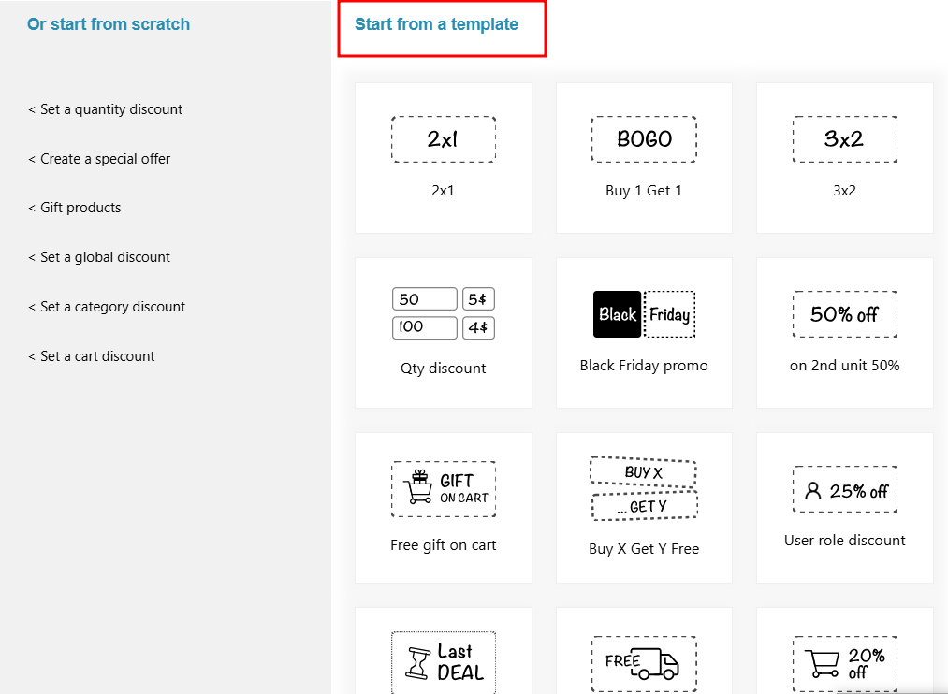Viewport: 948px width, 694px height.
Task: Open the Last Deal hourglass template
Action: (x=443, y=661)
